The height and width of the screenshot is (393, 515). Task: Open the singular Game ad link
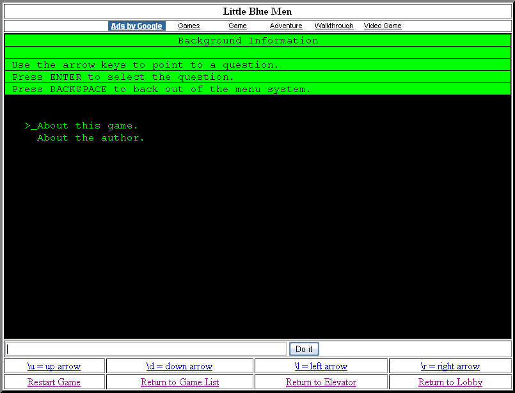pyautogui.click(x=237, y=26)
